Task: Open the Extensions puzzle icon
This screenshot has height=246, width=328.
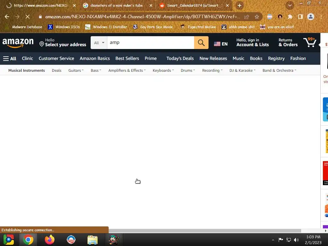Action: pyautogui.click(x=290, y=17)
